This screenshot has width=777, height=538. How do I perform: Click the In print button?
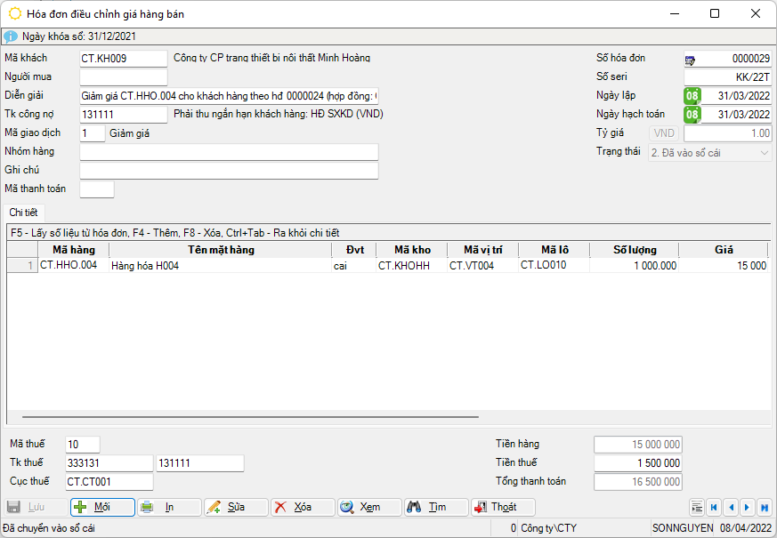169,507
